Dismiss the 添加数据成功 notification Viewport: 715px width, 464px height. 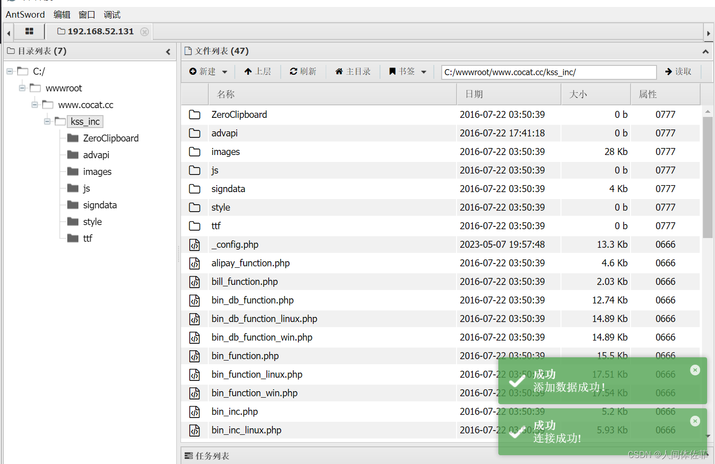pyautogui.click(x=695, y=370)
